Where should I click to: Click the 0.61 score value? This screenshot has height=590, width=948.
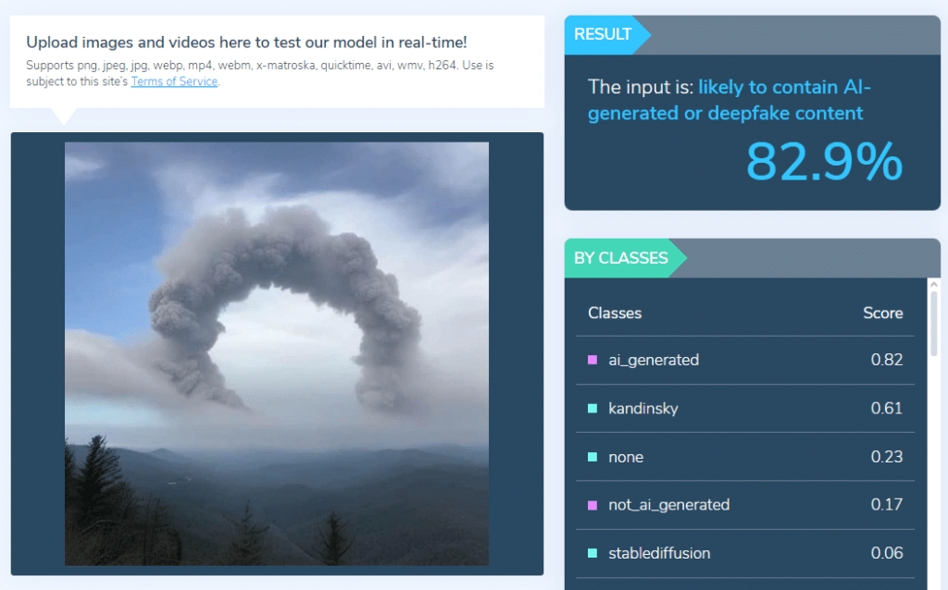(x=886, y=408)
